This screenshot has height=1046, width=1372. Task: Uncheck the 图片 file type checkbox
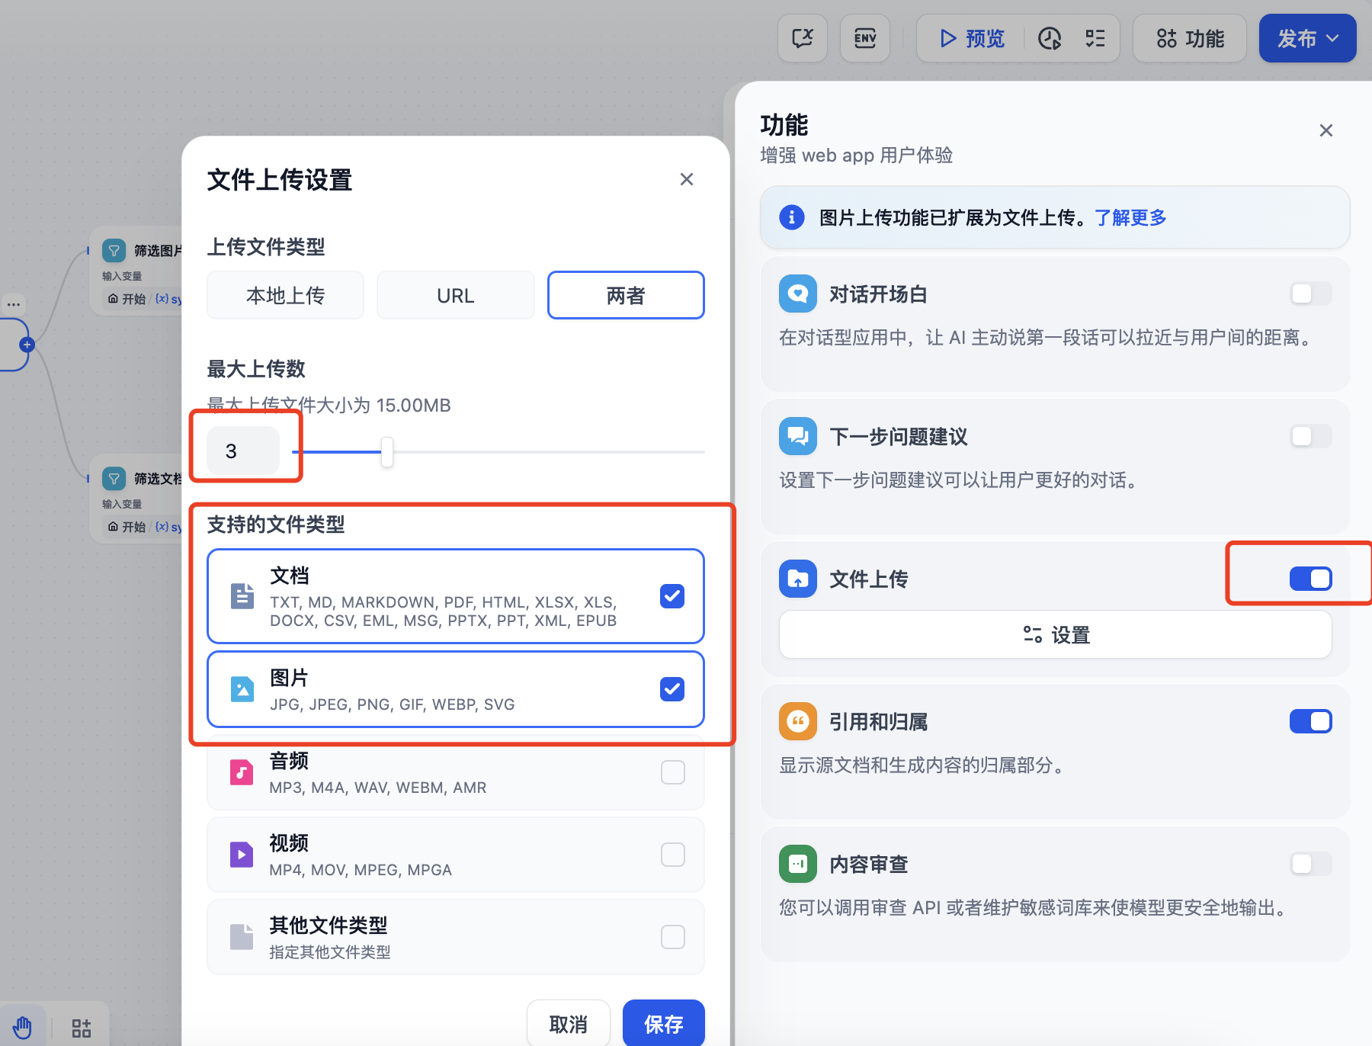[x=672, y=689]
